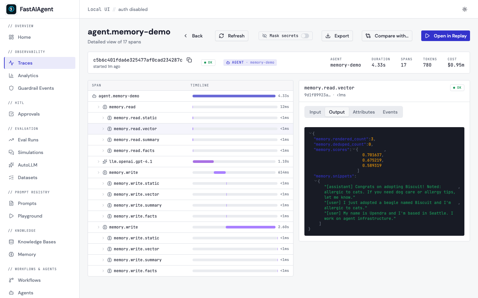Expand the memory.read span chevron
This screenshot has width=478, height=298.
pos(99,107)
